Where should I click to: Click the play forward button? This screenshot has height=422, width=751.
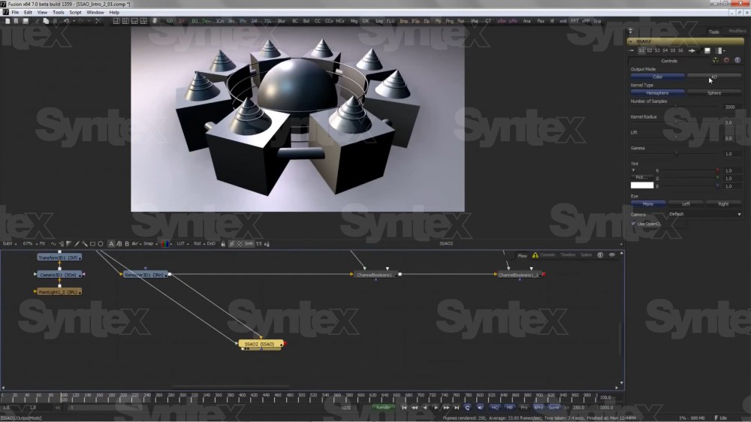436,407
